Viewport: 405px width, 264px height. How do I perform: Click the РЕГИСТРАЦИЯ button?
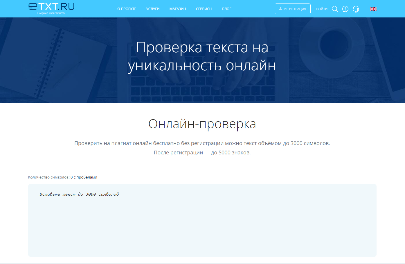(x=293, y=9)
